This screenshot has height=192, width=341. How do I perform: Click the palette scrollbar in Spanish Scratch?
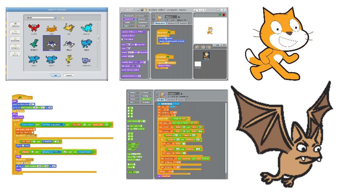[148, 46]
